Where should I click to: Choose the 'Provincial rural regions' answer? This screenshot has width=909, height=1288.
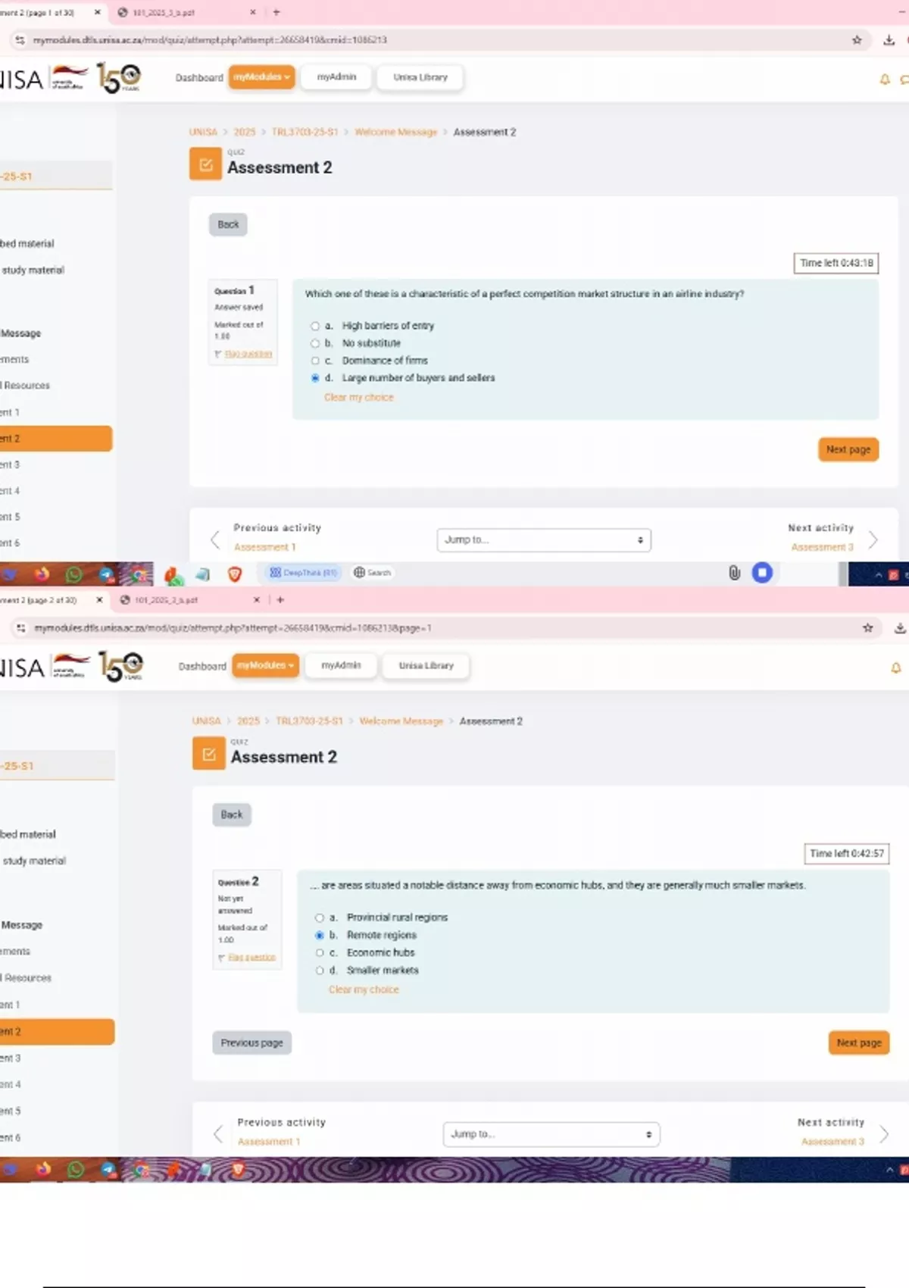320,918
